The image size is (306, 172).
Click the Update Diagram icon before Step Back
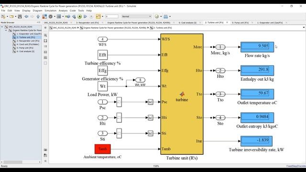point(68,17)
